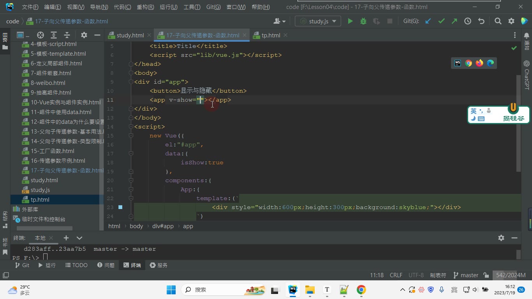The width and height of the screenshot is (532, 299).
Task: Toggle file read-only lock in status bar
Action: click(x=486, y=275)
